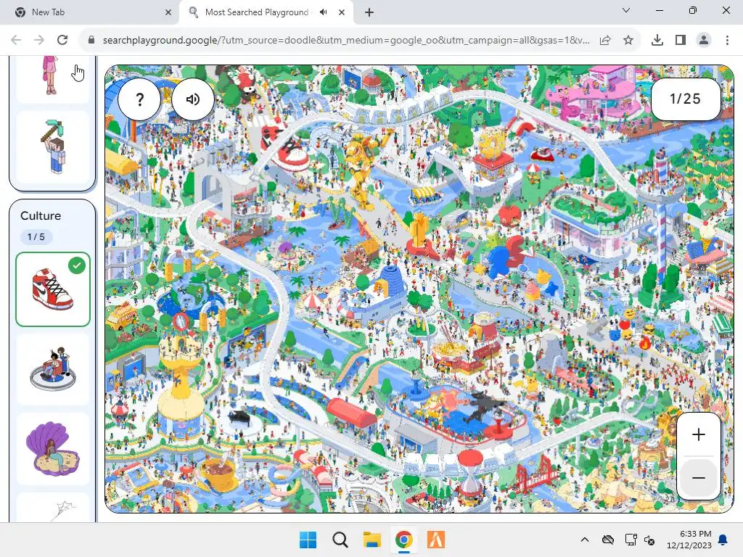Select the Most Searched Playground tab
Screen dimensions: 743x557
(x=256, y=12)
